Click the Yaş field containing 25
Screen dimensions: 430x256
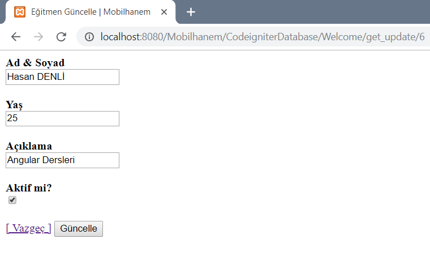[63, 118]
